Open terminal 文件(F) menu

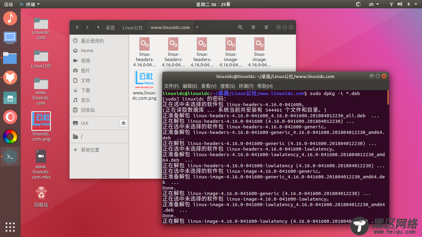tap(171, 86)
